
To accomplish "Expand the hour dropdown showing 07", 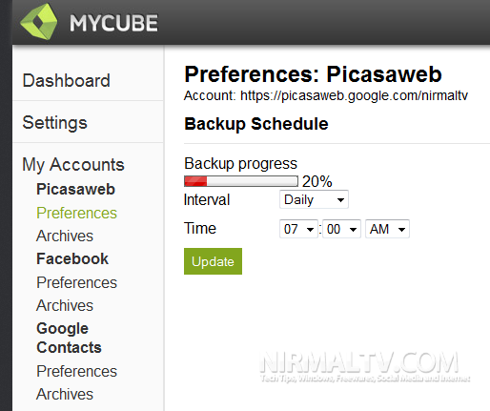I will coord(298,229).
